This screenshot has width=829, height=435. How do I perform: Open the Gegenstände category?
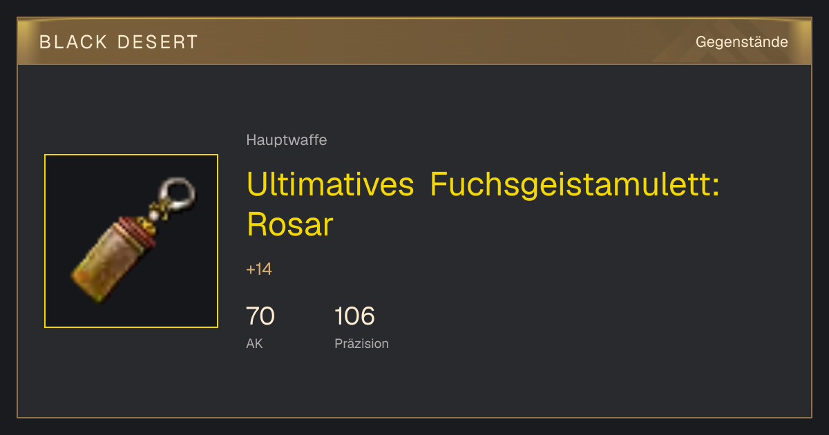742,42
